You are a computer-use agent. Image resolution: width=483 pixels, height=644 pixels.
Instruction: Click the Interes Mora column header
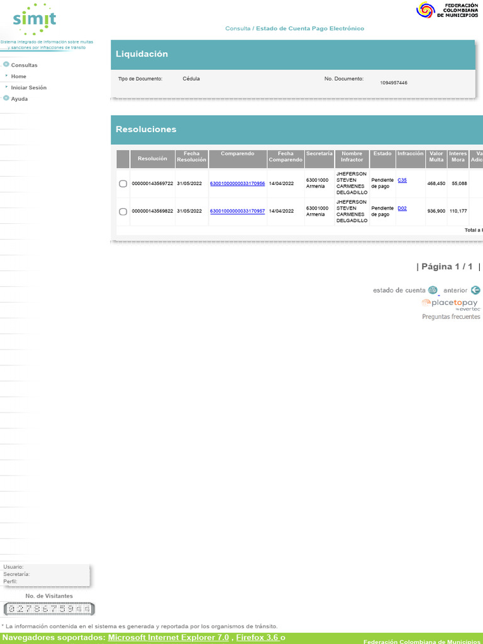pyautogui.click(x=458, y=159)
